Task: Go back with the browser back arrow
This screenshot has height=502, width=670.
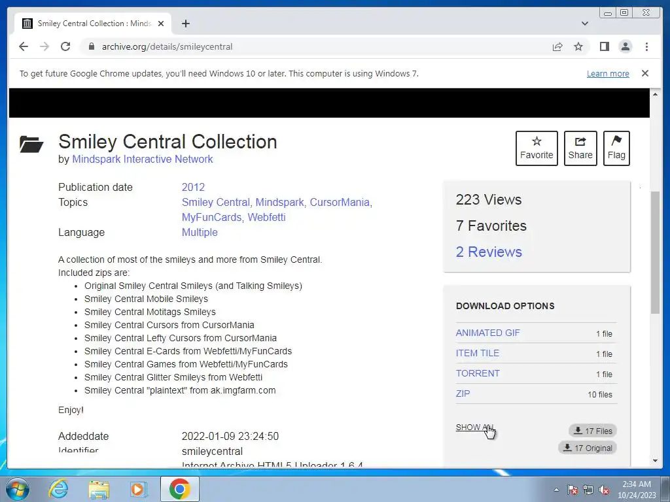Action: pyautogui.click(x=24, y=46)
